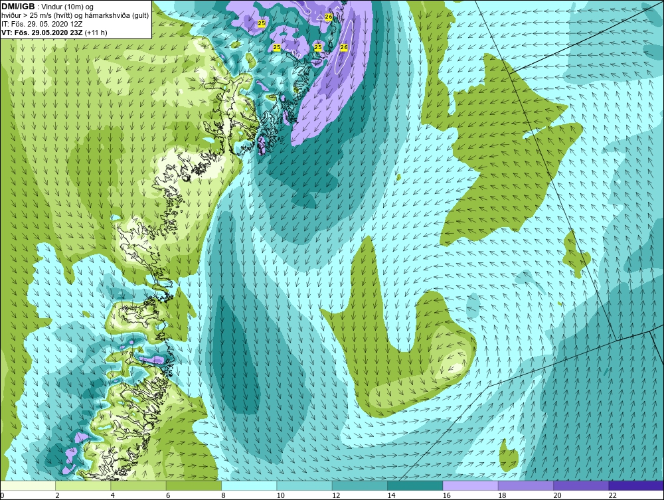Click the white oval gust contour
This screenshot has width=664, height=500.
point(343,47)
